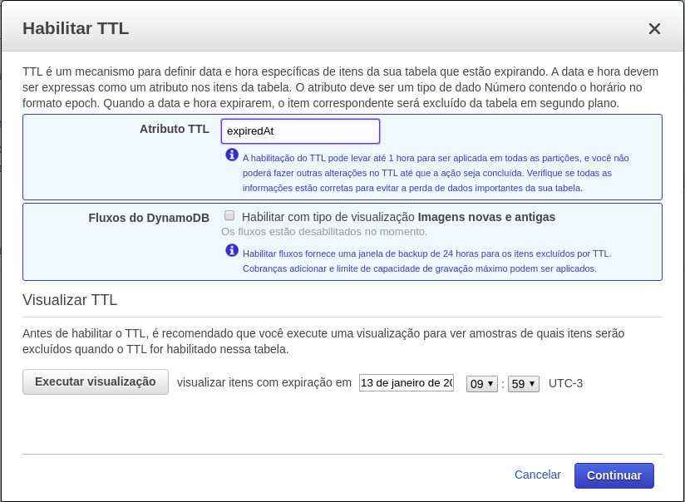Viewport: 685px width, 502px height.
Task: Click info icon beside TTL enablement notice
Action: click(x=232, y=155)
